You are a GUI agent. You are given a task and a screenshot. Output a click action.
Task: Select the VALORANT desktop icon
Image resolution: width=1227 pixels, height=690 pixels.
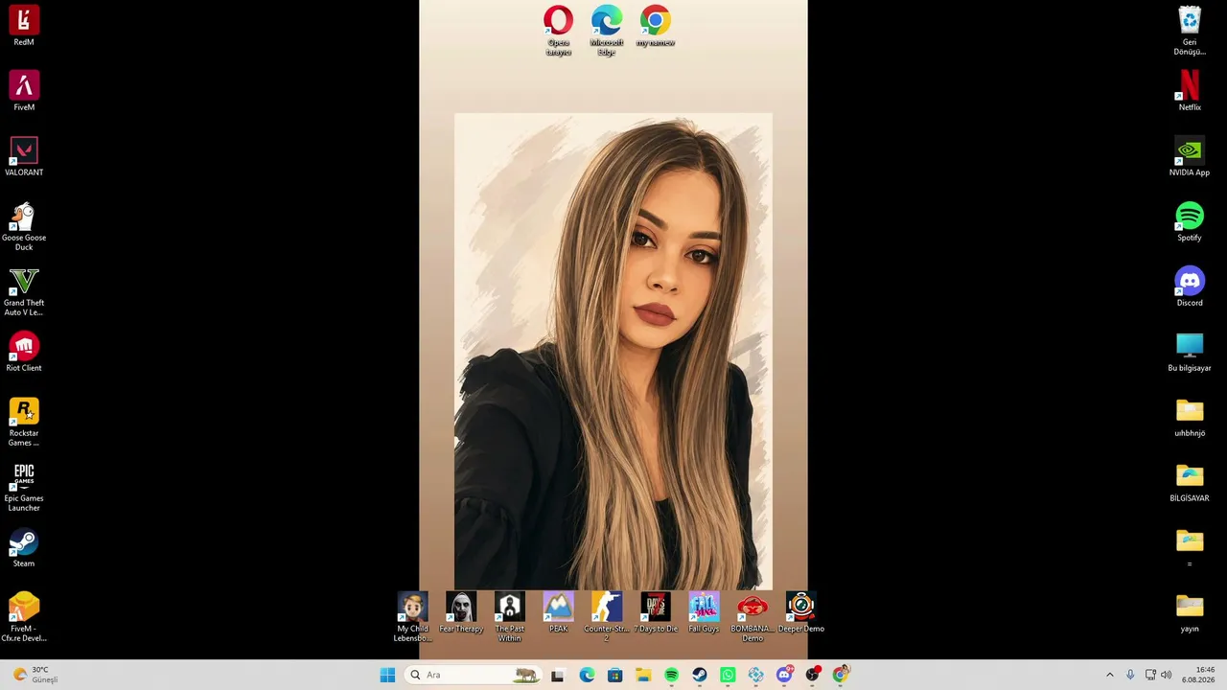tap(24, 156)
